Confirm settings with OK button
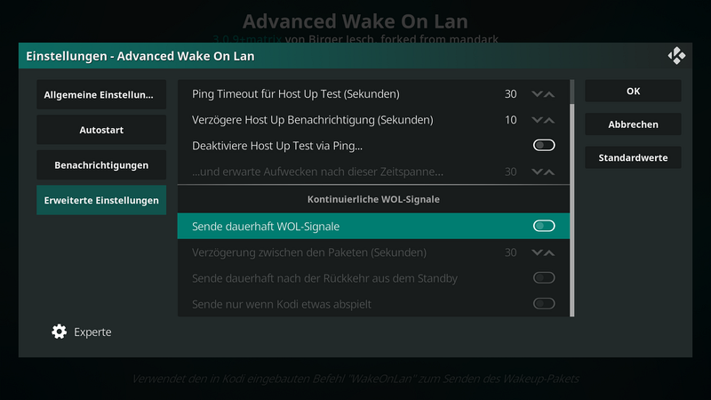Viewport: 711px width, 400px height. (x=633, y=92)
